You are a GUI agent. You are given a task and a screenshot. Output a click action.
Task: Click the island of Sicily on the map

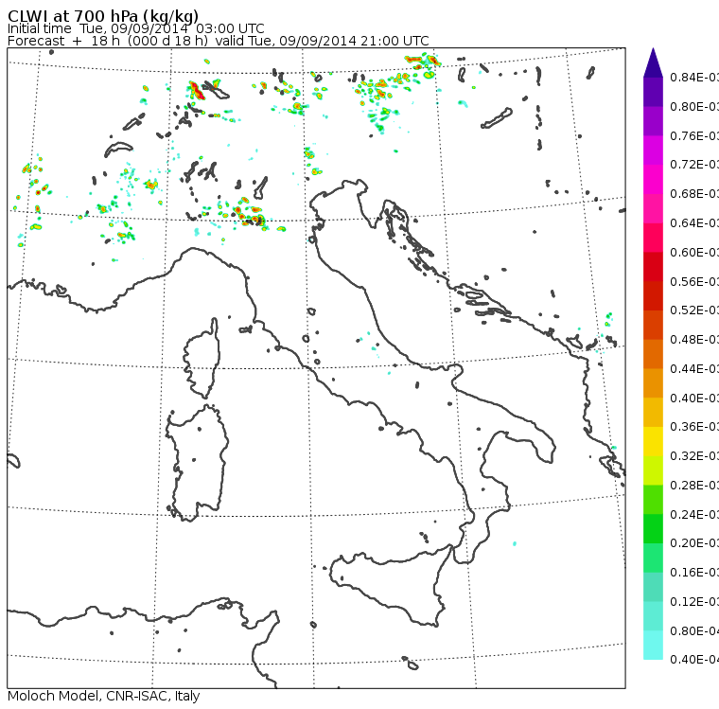click(x=390, y=585)
